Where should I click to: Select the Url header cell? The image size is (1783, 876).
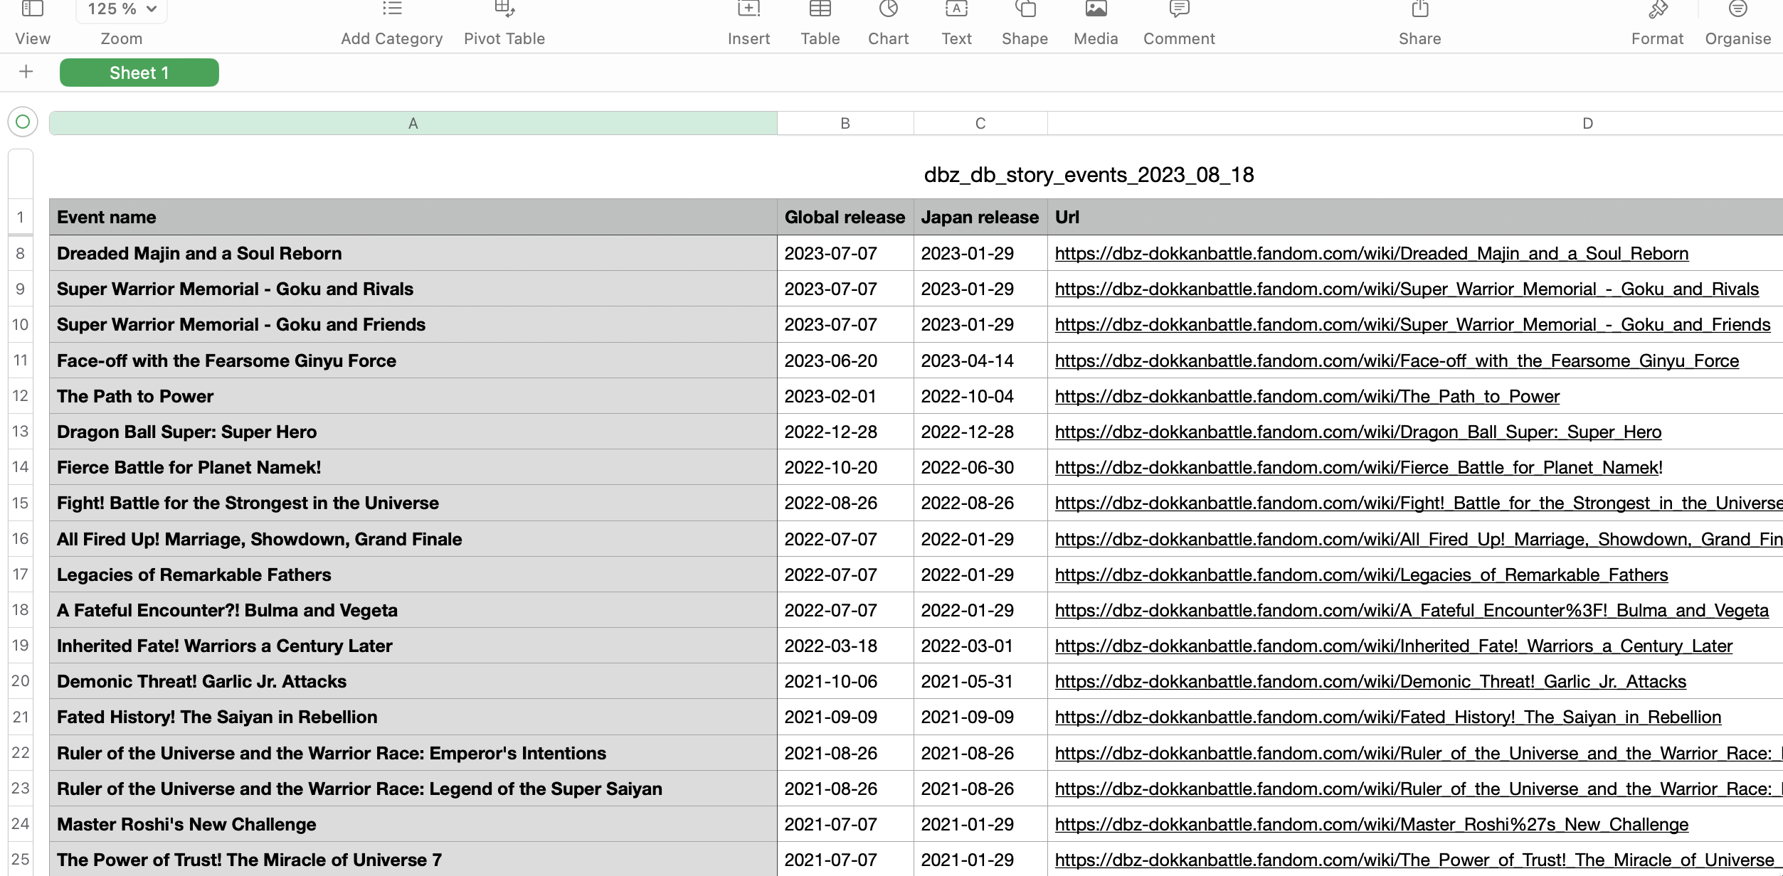click(x=1415, y=217)
